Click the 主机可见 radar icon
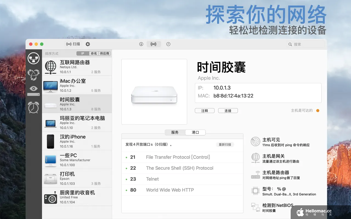The height and width of the screenshot is (219, 351). tap(255, 142)
